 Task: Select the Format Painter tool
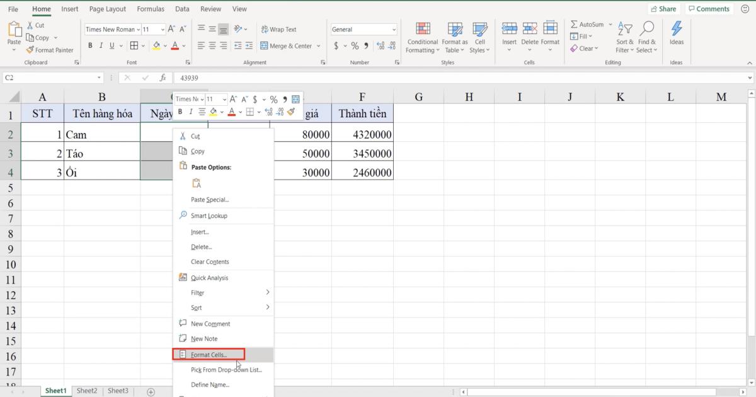[50, 50]
